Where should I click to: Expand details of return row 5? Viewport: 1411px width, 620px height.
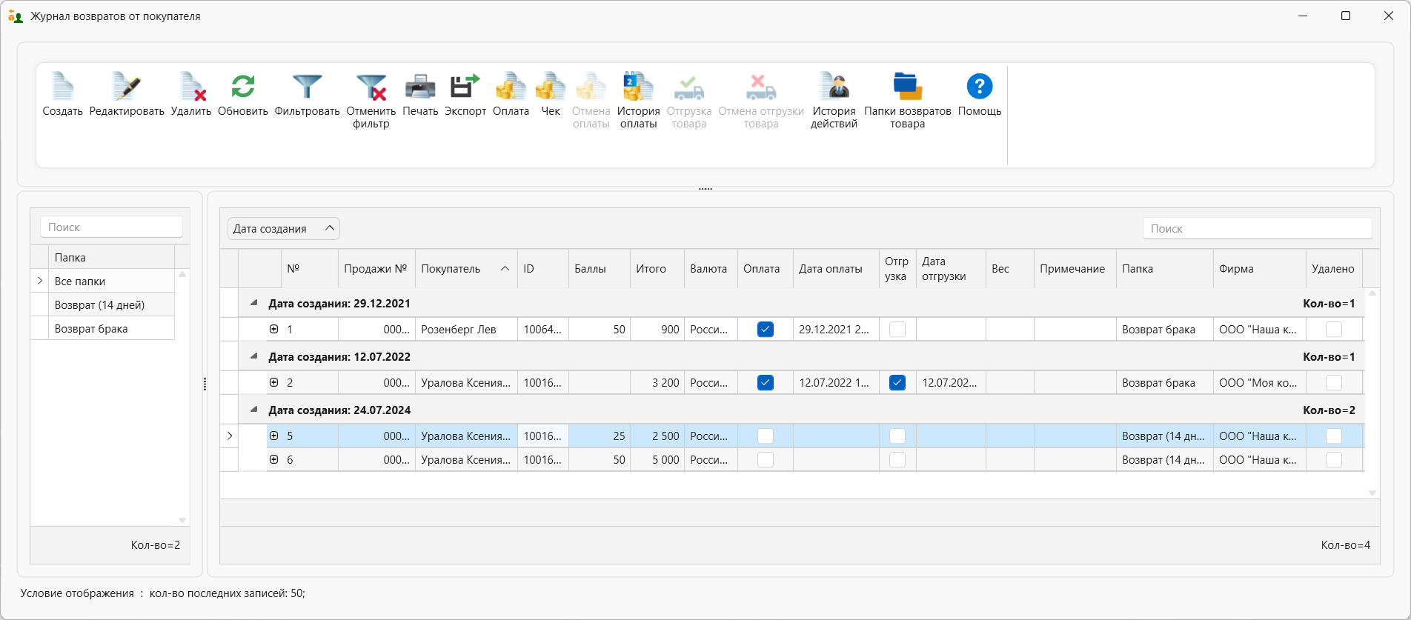[274, 436]
